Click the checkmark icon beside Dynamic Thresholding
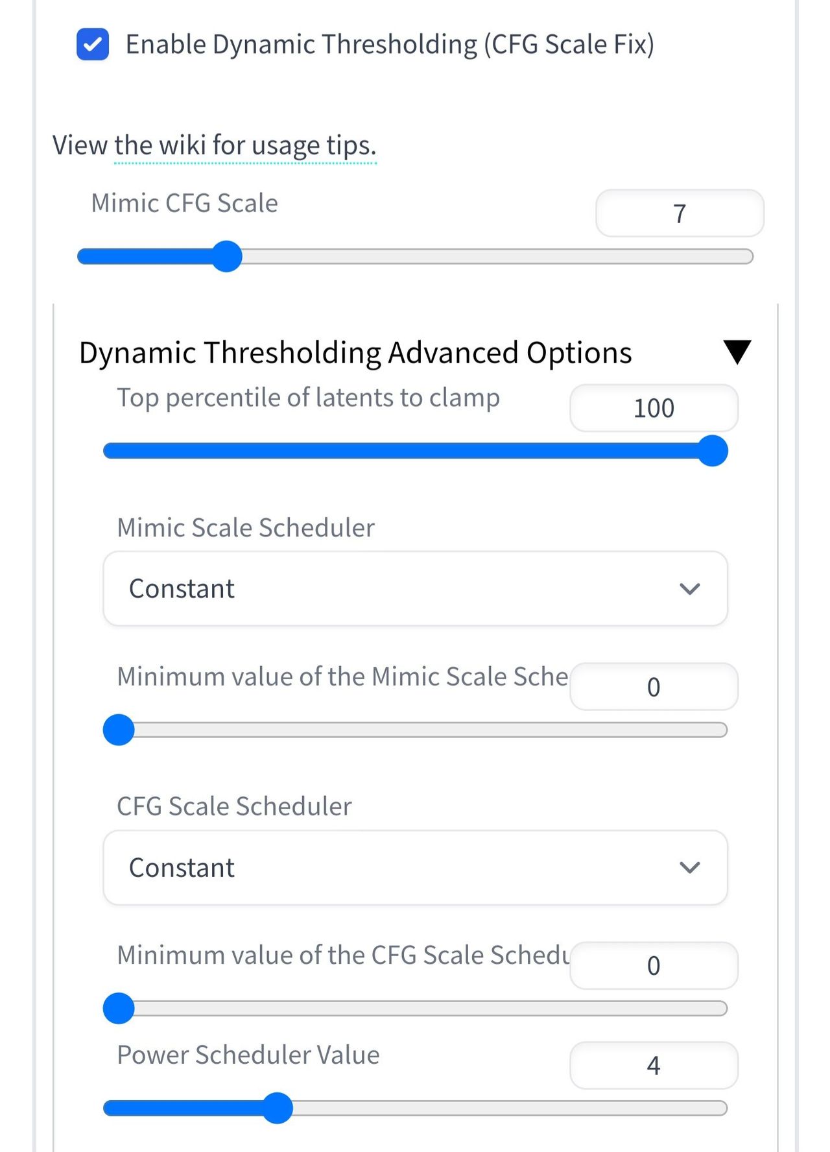 [93, 44]
